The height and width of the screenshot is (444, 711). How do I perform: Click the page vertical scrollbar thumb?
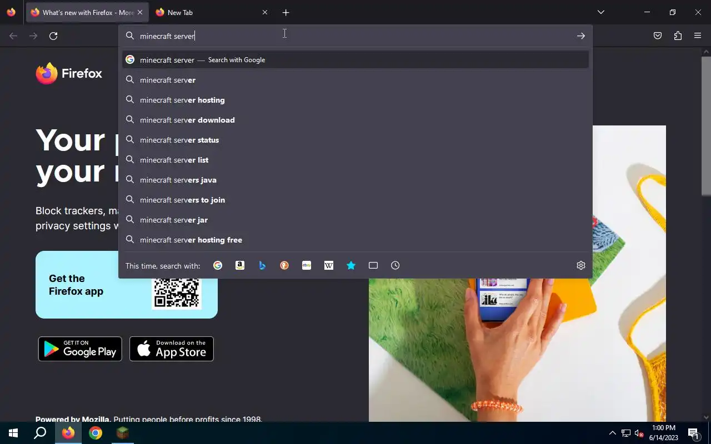click(x=706, y=126)
